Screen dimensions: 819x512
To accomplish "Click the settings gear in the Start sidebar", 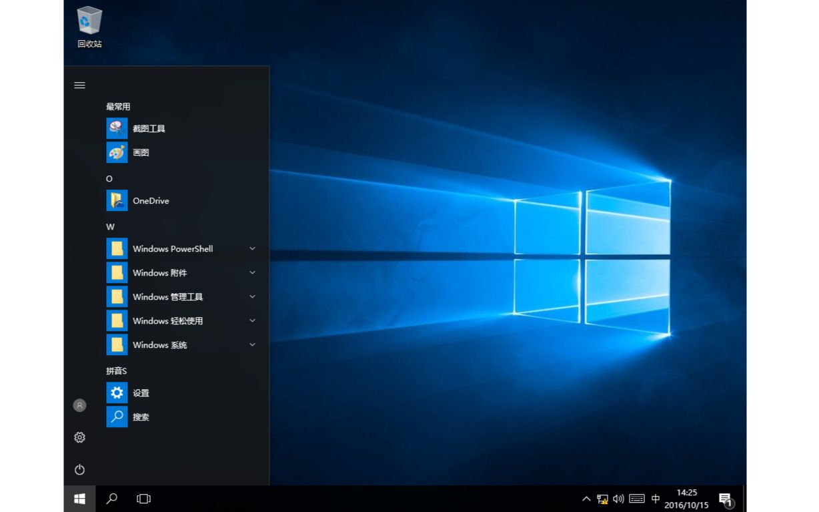I will tap(79, 437).
